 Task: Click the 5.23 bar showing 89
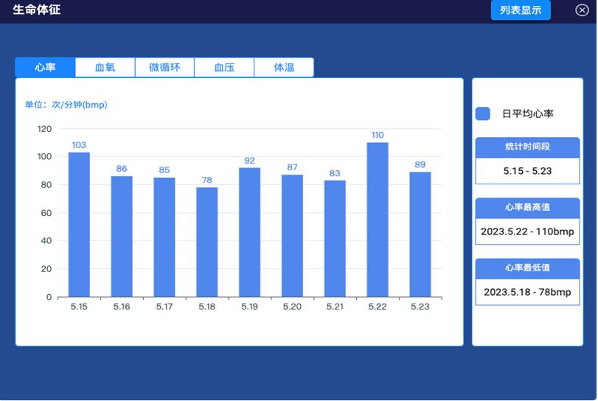pos(420,234)
